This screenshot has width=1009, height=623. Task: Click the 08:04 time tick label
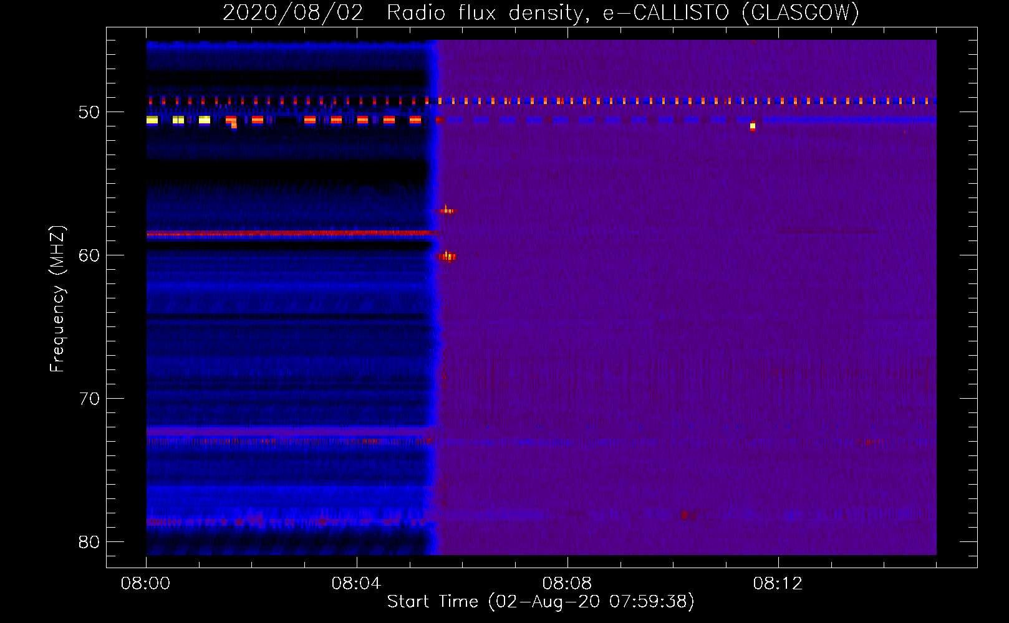click(x=356, y=584)
